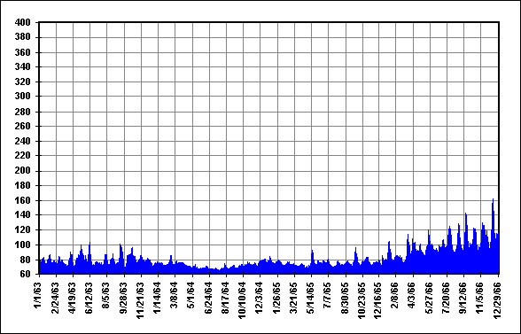
Task: Select the 8/5/63 date label
Action: (x=105, y=295)
